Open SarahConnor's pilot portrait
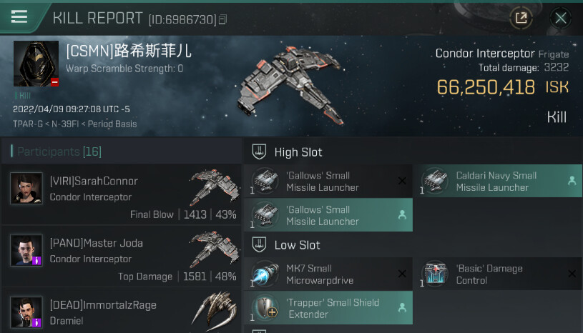583x333 pixels. tap(26, 188)
